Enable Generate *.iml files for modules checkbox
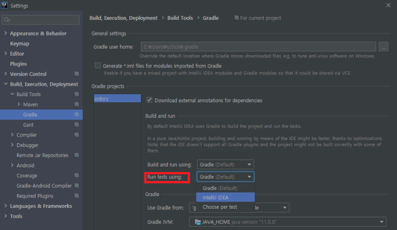This screenshot has height=230, width=397. 97,66
